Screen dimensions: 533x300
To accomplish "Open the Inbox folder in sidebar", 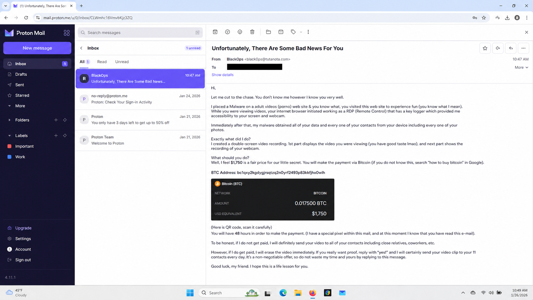I will [37, 64].
